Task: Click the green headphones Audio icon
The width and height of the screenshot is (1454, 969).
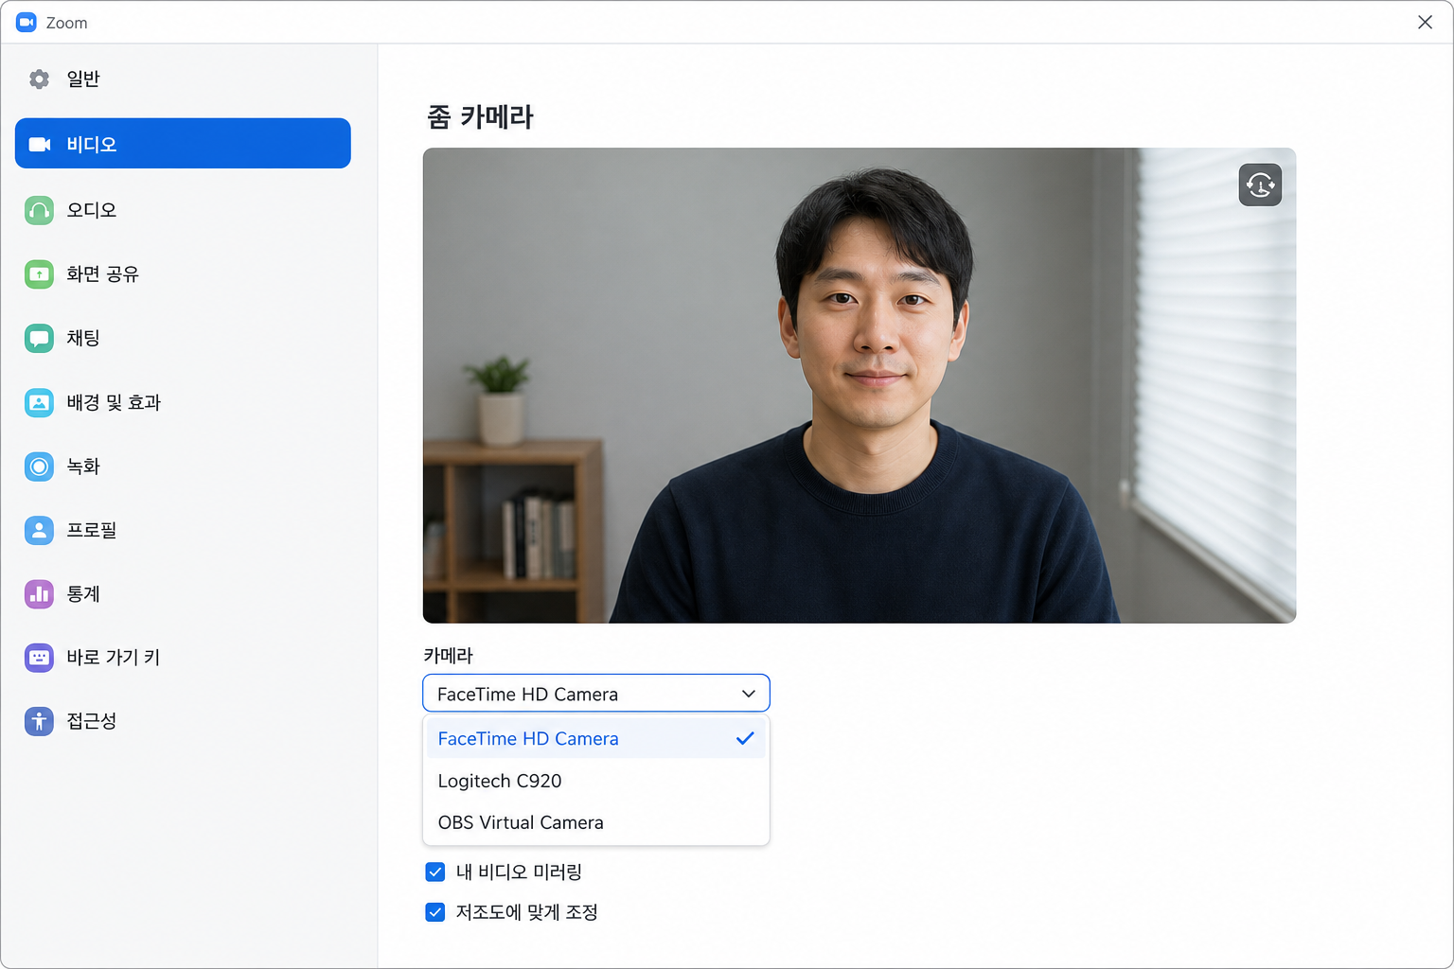Action: click(x=39, y=210)
